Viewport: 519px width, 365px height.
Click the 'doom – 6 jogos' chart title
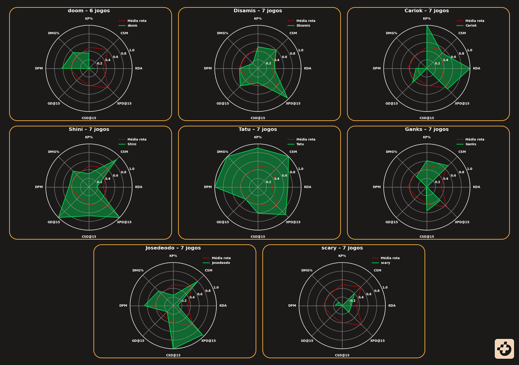(x=89, y=11)
